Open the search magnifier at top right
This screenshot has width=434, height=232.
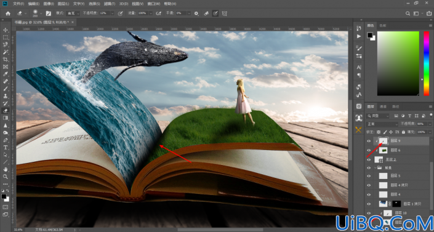point(408,14)
